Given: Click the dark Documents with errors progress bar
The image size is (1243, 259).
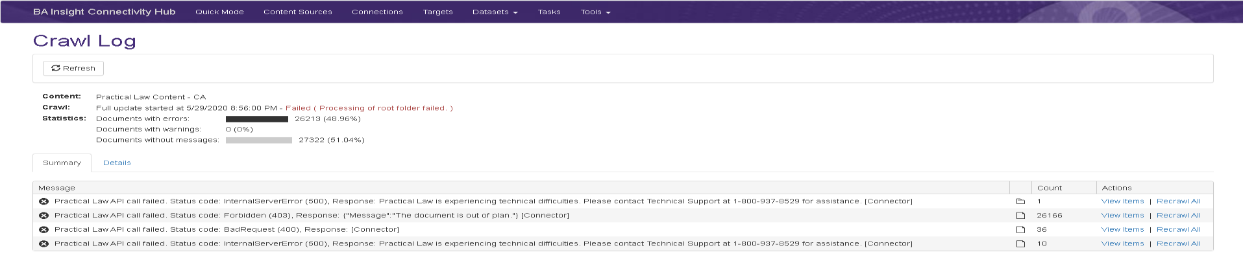Looking at the screenshot, I should [257, 119].
